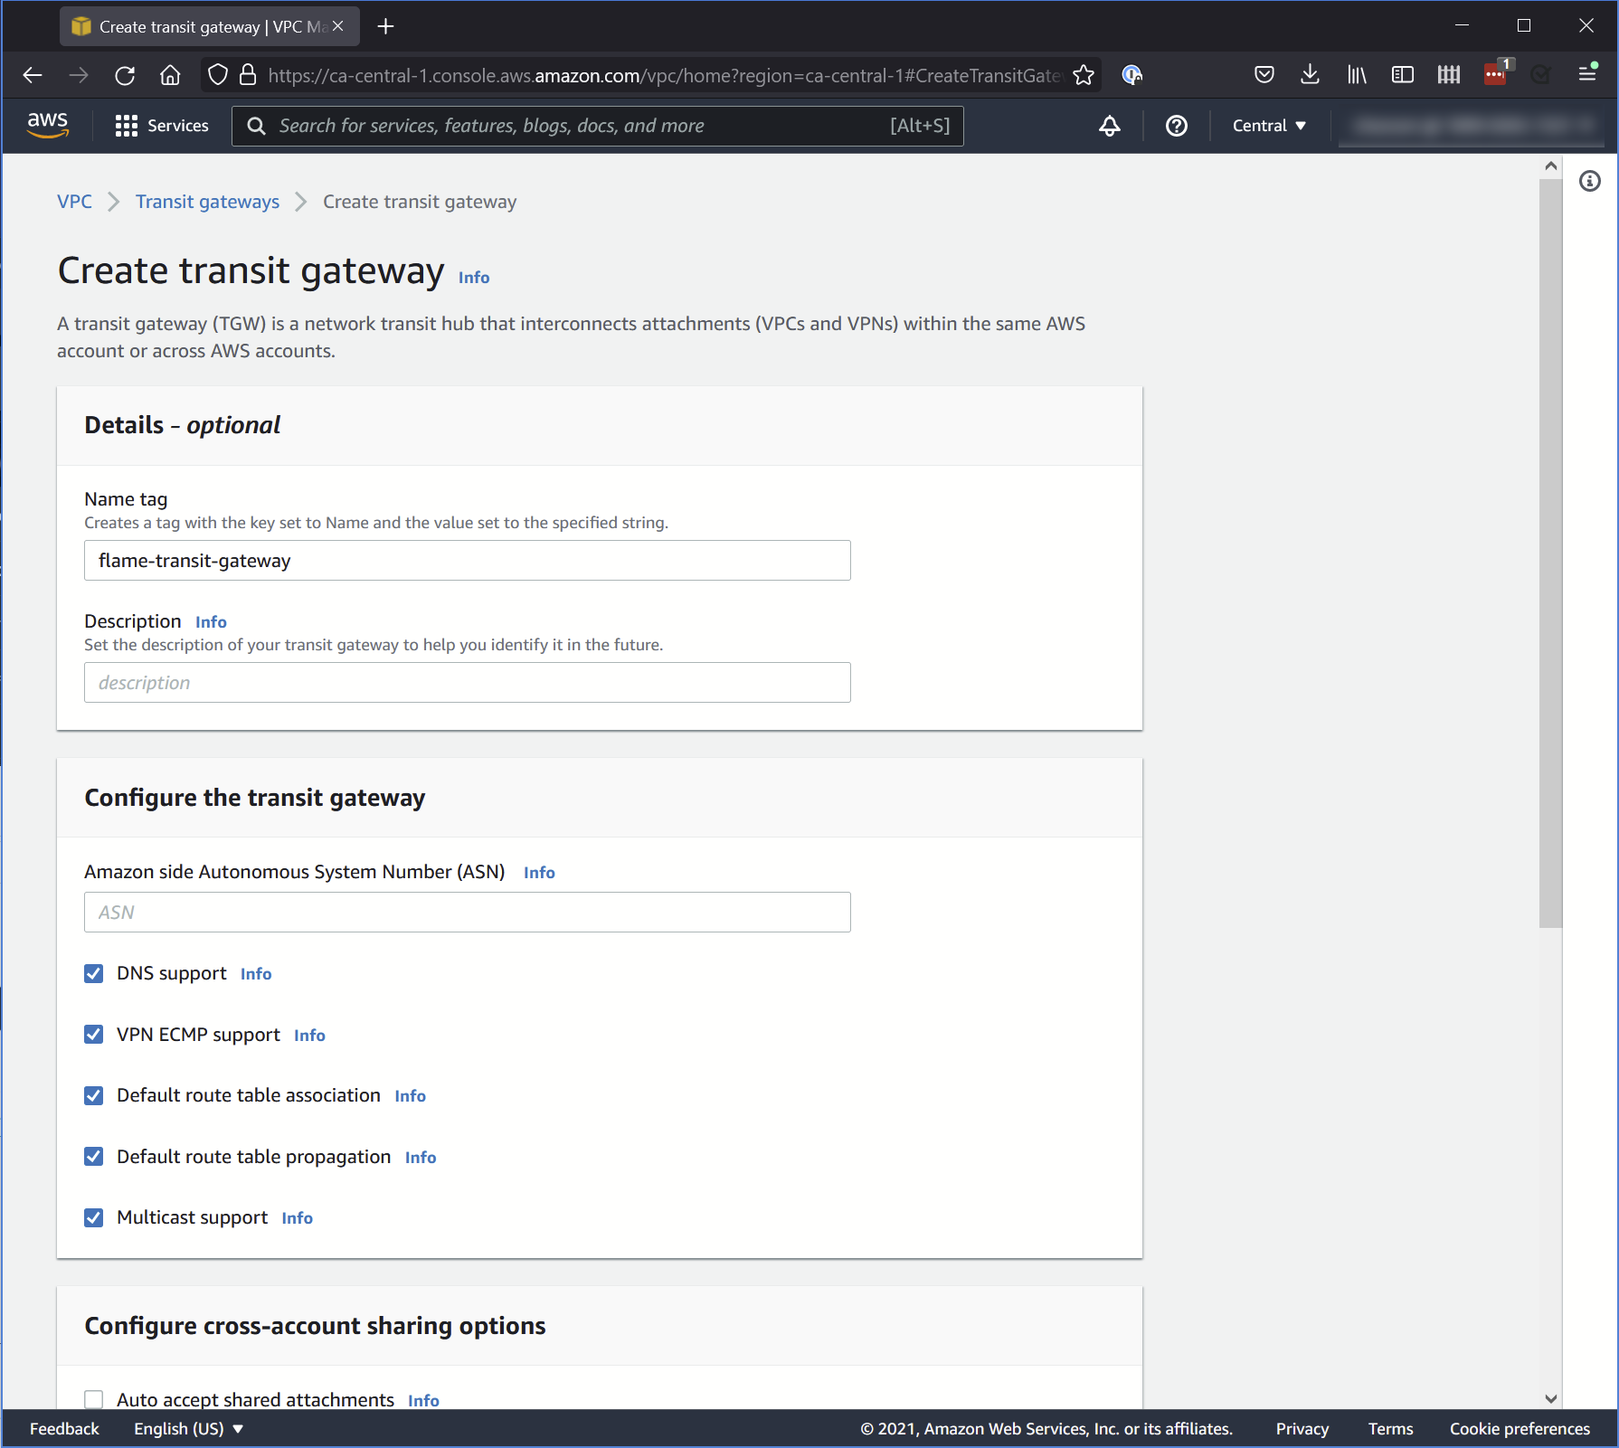This screenshot has height=1448, width=1619.
Task: Open the English (US) language dropdown
Action: click(187, 1428)
